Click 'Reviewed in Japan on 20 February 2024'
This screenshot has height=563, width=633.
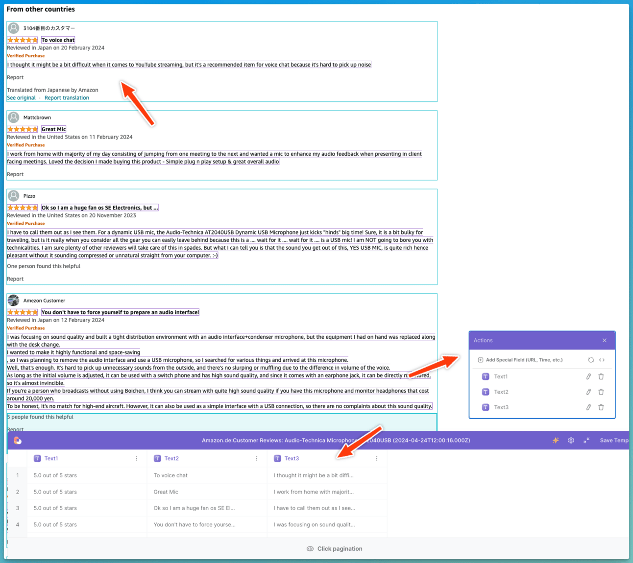[x=55, y=48]
